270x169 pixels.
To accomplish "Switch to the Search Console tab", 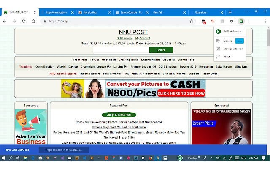I will point(132,12).
